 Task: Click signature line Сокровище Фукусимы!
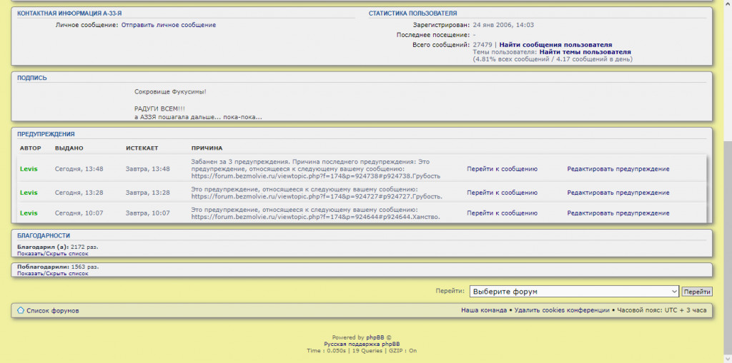click(170, 91)
